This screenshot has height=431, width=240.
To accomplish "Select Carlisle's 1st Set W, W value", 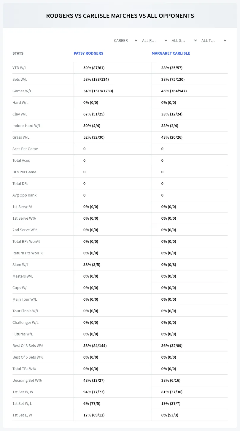I will coord(172,392).
